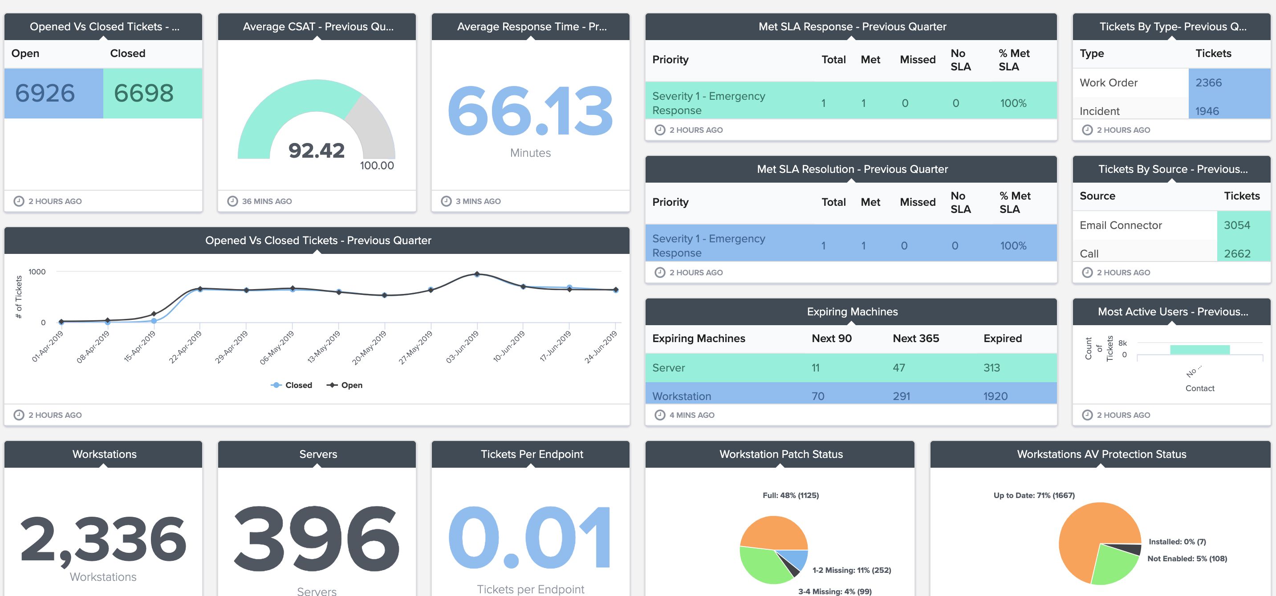The height and width of the screenshot is (596, 1276).
Task: Open the Average Response Time widget header
Action: [531, 27]
